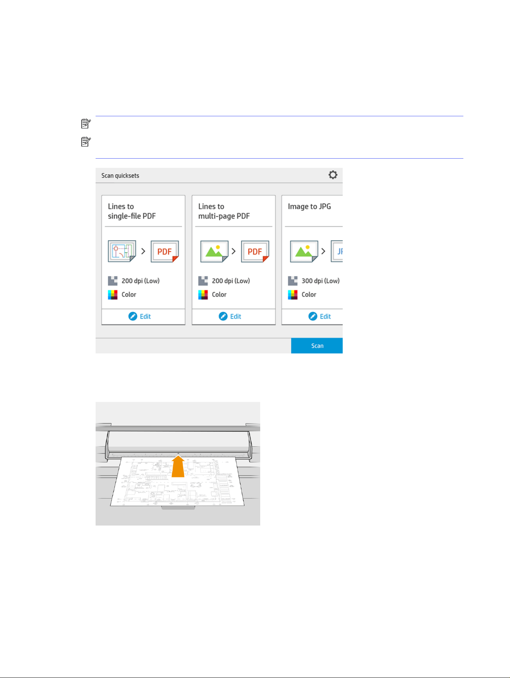Click resolution icon in single-file PDF card
This screenshot has width=510, height=678.
tap(113, 281)
